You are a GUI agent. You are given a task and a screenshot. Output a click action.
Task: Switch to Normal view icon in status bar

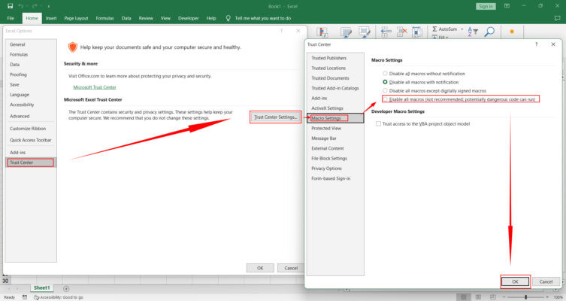(463, 297)
